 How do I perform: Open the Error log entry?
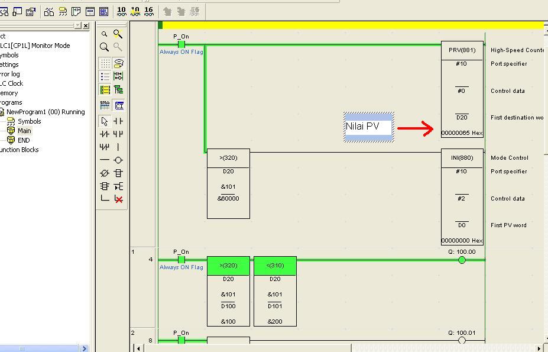[12, 73]
